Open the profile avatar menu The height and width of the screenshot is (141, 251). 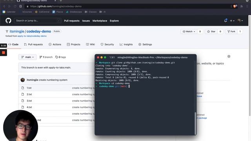click(240, 21)
